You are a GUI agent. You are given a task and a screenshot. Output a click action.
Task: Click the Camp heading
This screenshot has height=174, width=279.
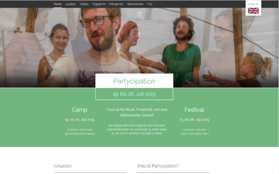coord(80,110)
